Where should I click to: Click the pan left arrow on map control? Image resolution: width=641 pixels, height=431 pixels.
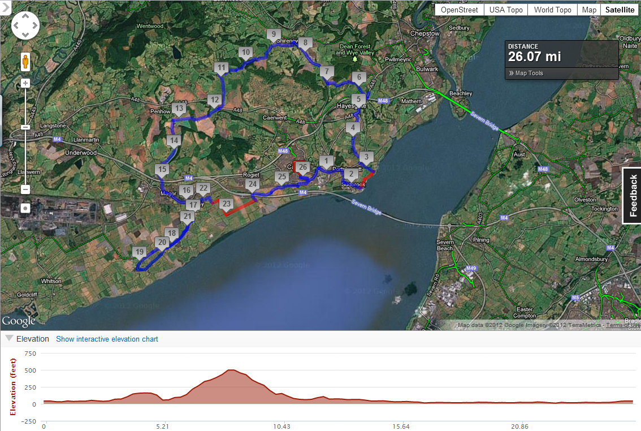(x=16, y=25)
